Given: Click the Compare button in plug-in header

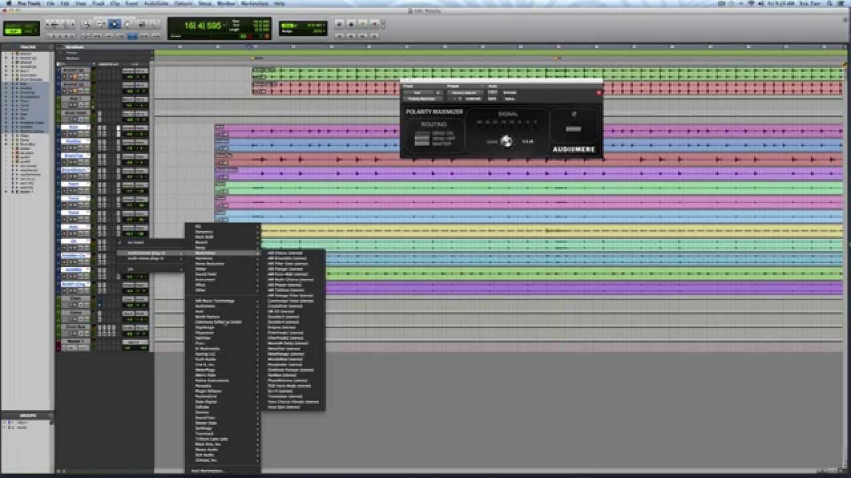Looking at the screenshot, I should 473,98.
